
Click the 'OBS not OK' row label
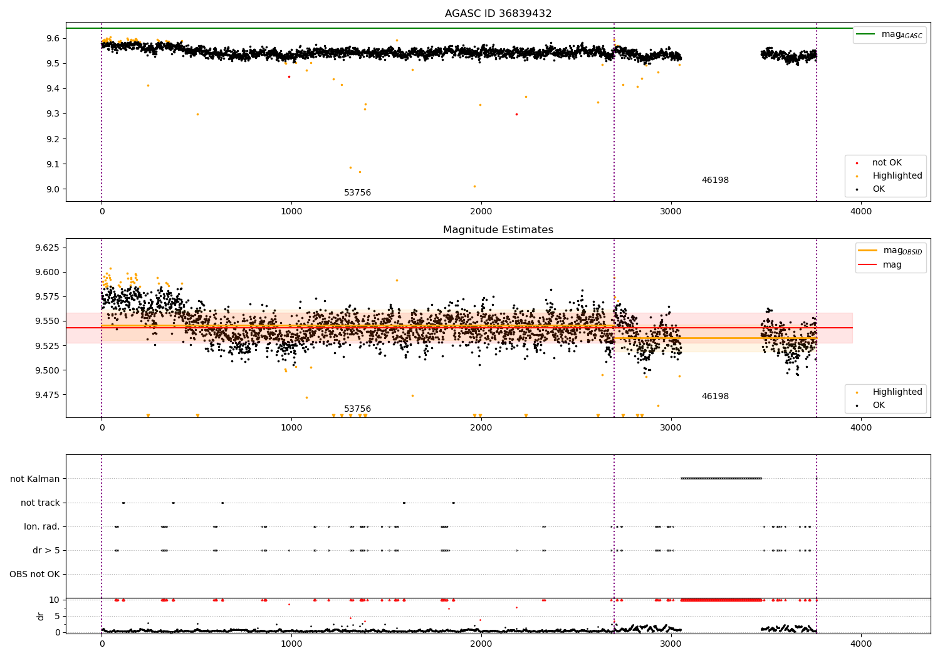click(34, 575)
